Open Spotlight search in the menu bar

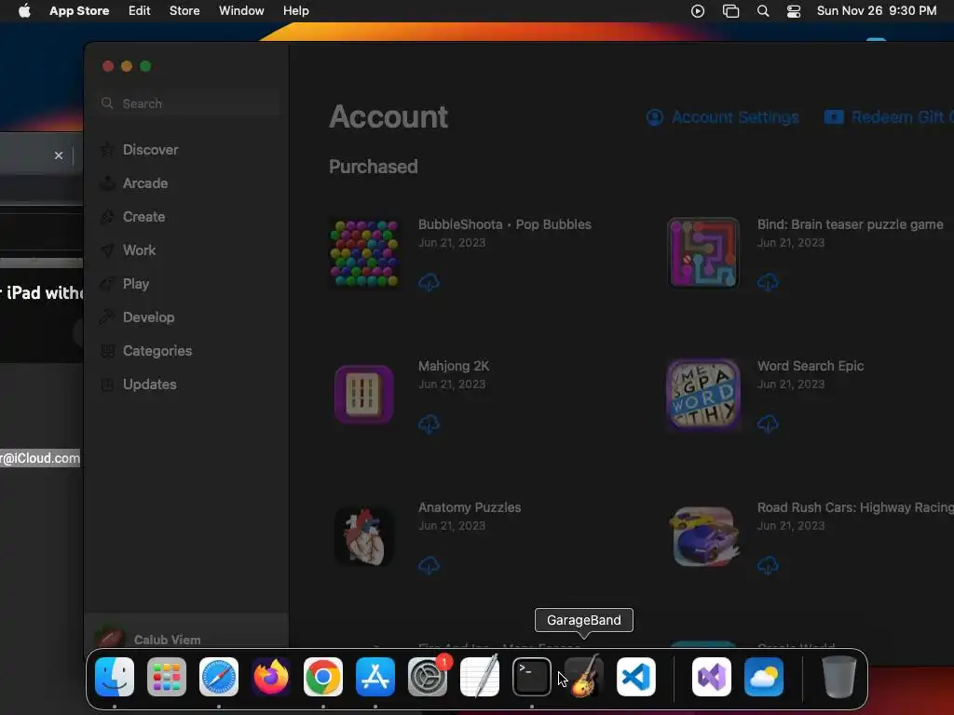click(x=763, y=11)
